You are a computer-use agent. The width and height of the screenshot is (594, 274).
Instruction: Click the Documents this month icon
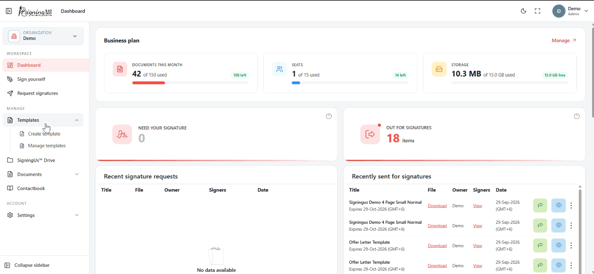[x=120, y=69]
